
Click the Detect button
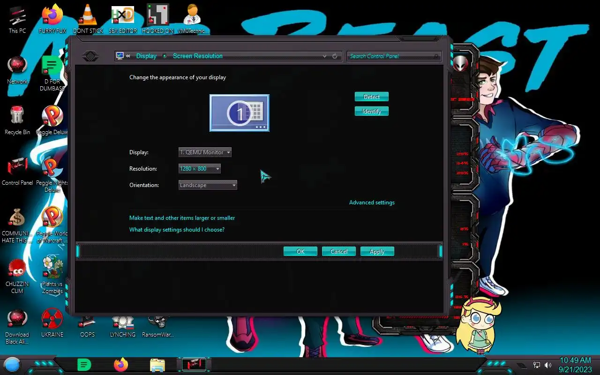pos(371,97)
